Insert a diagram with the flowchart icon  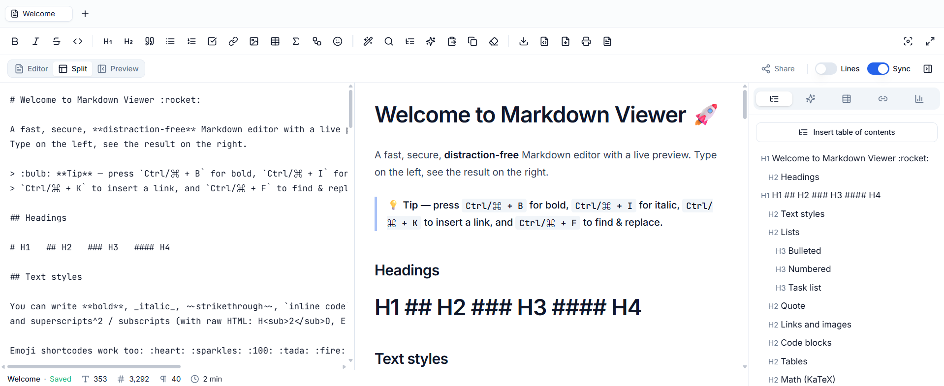pyautogui.click(x=317, y=41)
